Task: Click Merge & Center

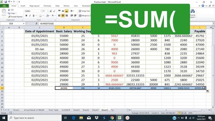Action: [85, 16]
